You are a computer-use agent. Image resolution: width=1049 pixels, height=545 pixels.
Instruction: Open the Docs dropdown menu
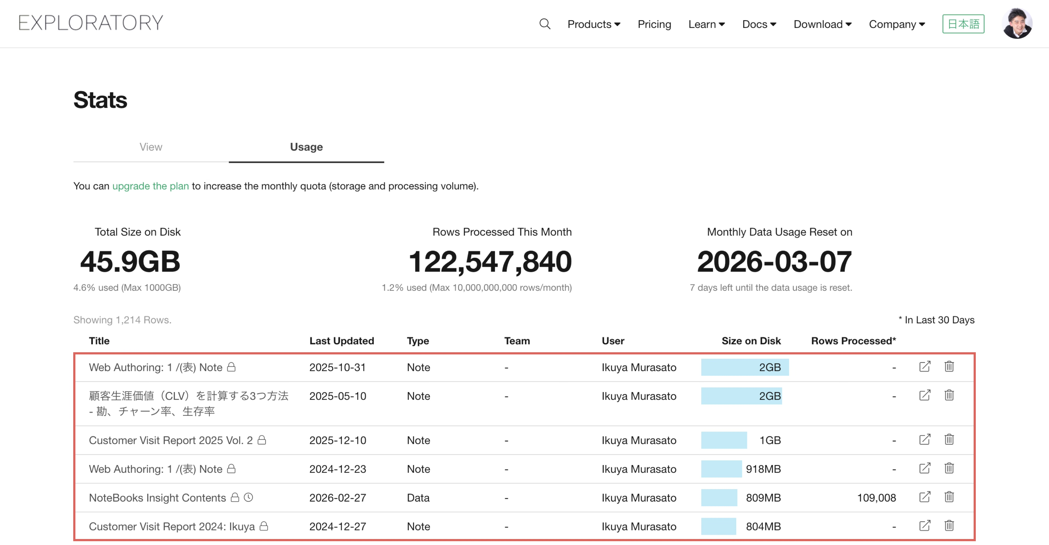[x=759, y=24]
